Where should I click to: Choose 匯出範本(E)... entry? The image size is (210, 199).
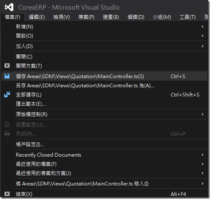pos(104,104)
